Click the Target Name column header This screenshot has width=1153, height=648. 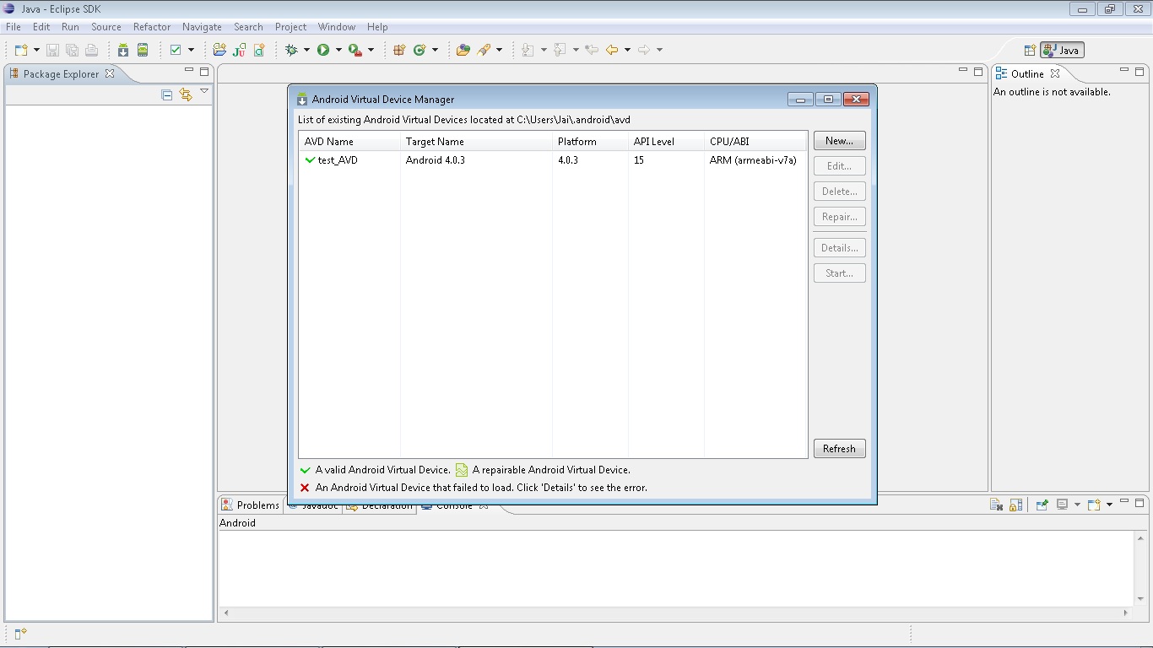476,142
